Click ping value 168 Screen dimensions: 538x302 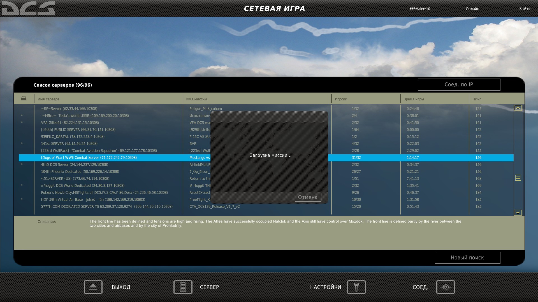pyautogui.click(x=478, y=178)
